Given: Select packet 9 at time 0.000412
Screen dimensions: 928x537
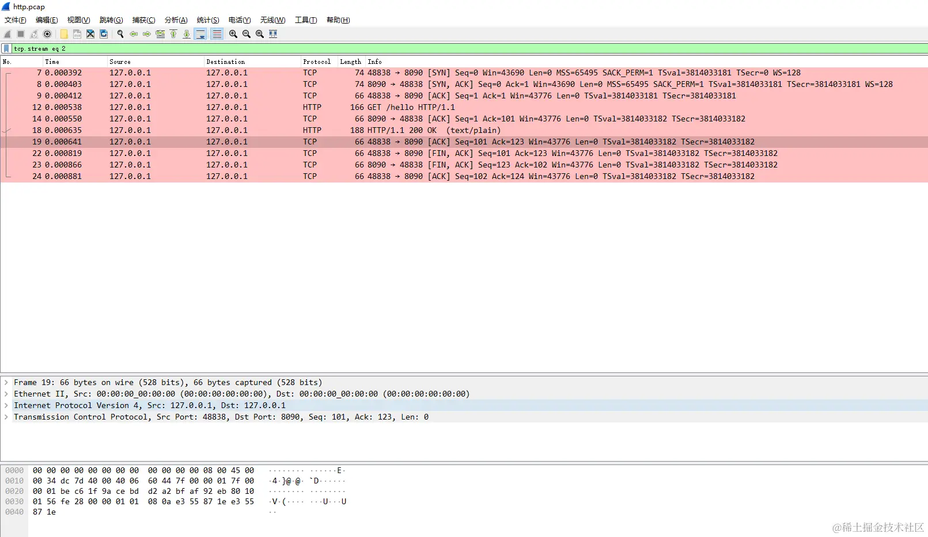Looking at the screenshot, I should 464,96.
